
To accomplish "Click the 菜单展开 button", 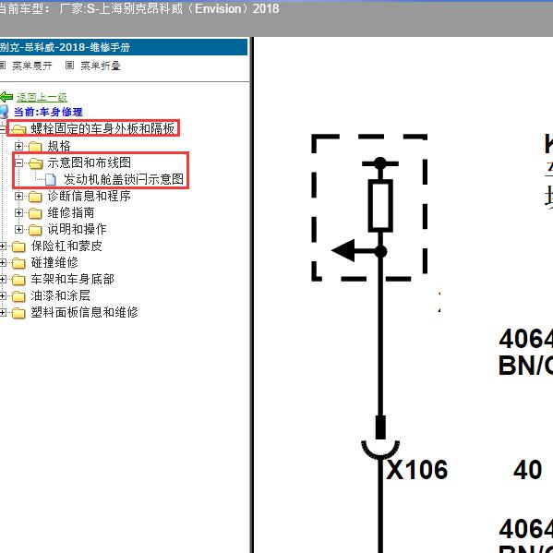I will pyautogui.click(x=32, y=66).
